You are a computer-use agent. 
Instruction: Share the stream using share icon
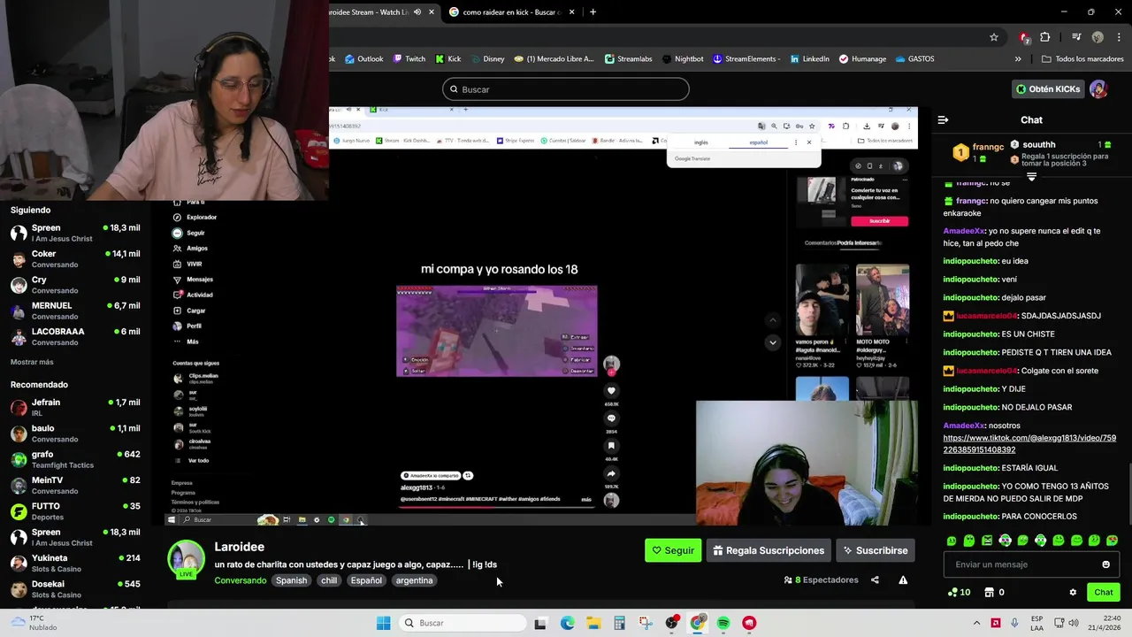(875, 580)
